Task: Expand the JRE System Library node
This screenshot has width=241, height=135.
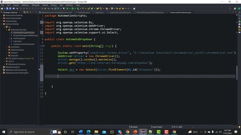Action: [x=4, y=58]
